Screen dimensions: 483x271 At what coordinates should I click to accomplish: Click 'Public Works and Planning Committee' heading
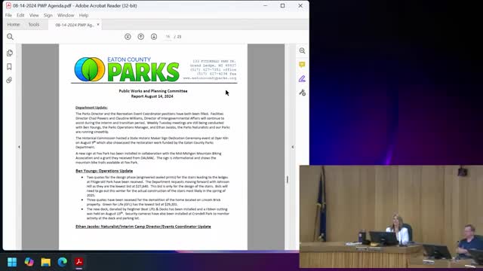click(153, 91)
